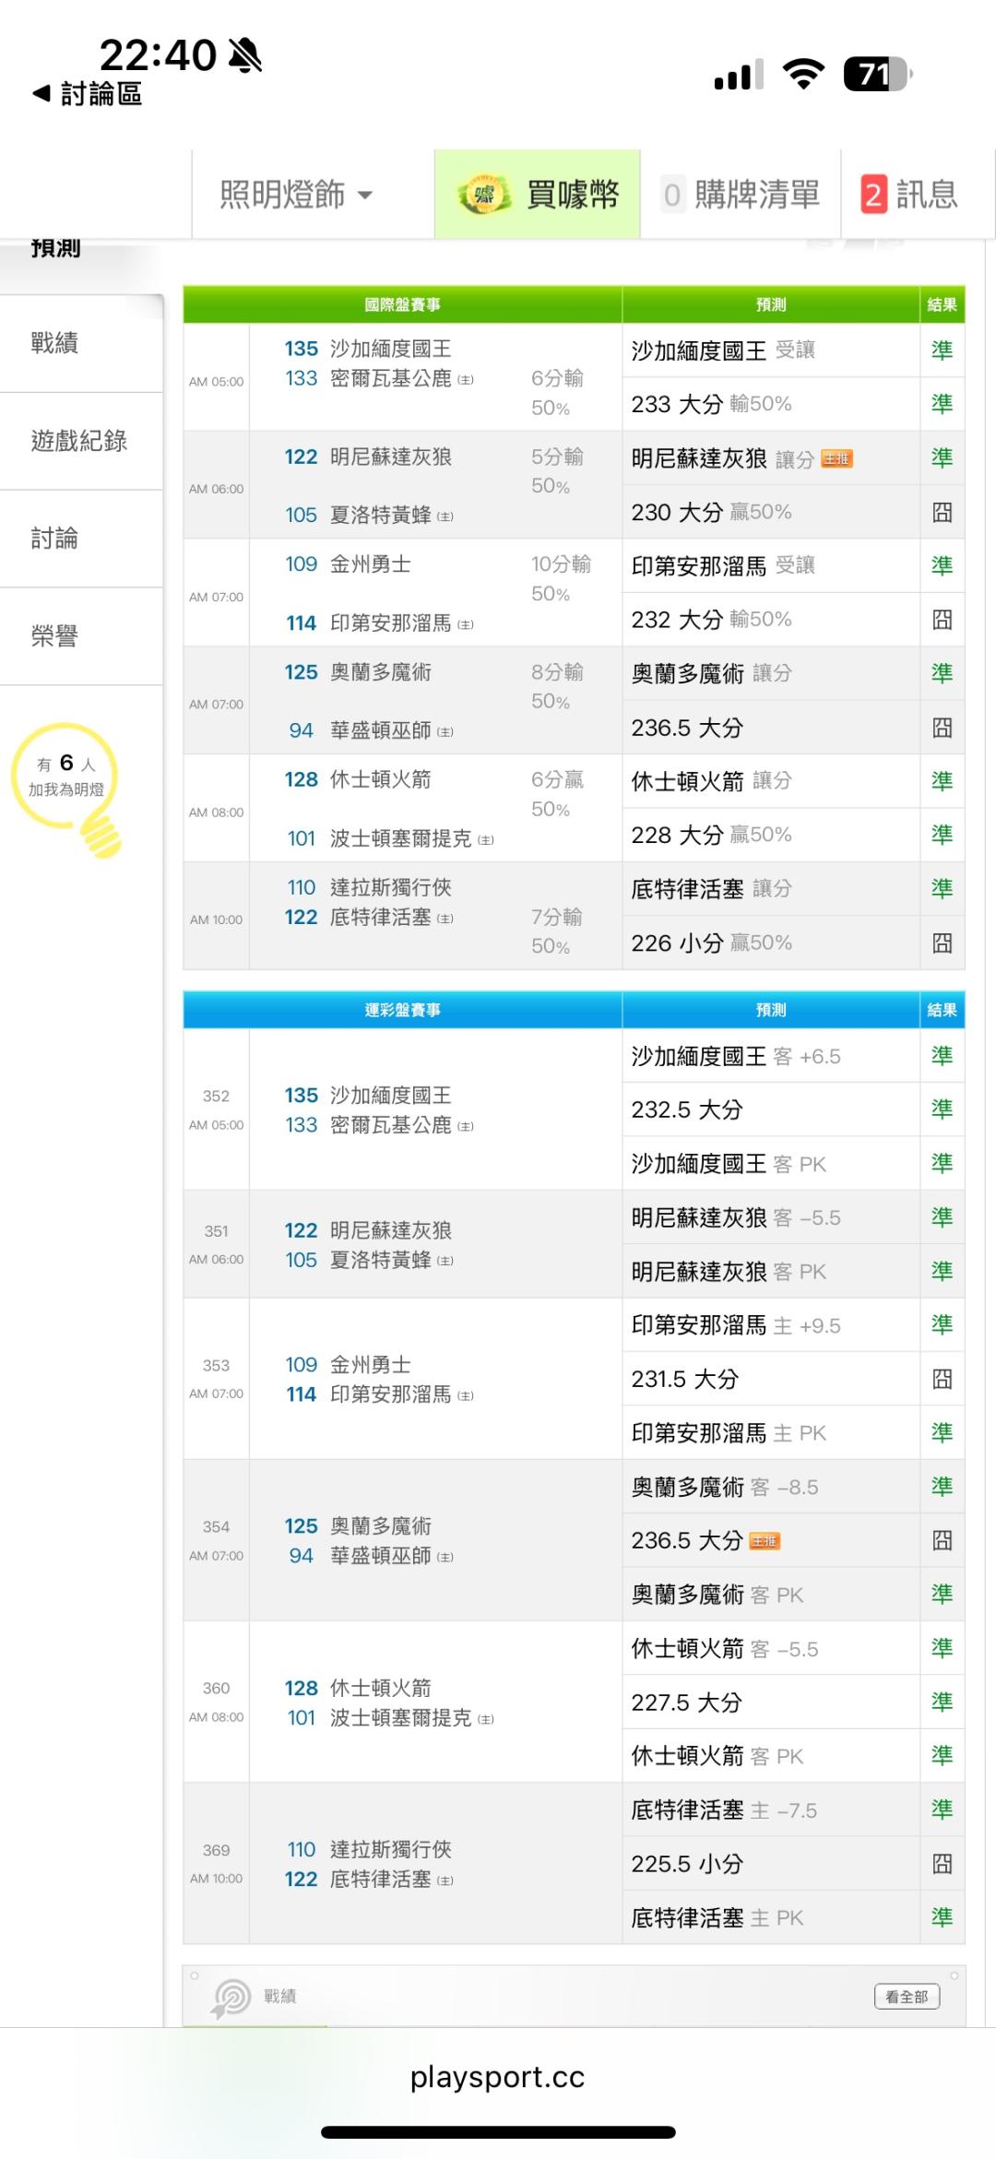This screenshot has height=2159, width=996.
Task: Tap the playsport.cc address bar
Action: pyautogui.click(x=497, y=2077)
